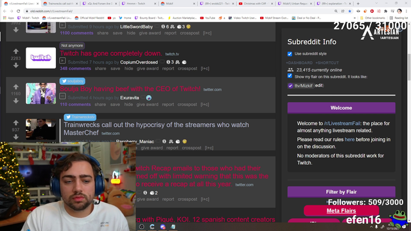The width and height of the screenshot is (411, 231).
Task: Reload the reddit page
Action: point(18,11)
